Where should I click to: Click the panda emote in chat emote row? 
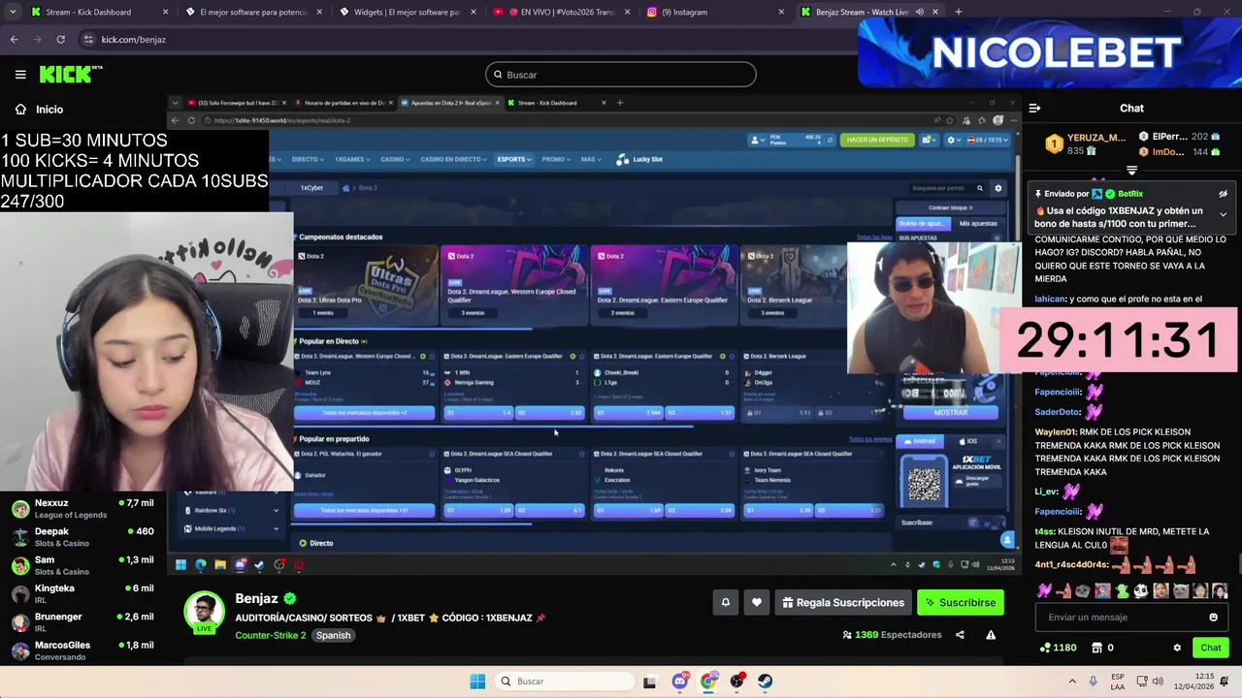pyautogui.click(x=1141, y=590)
